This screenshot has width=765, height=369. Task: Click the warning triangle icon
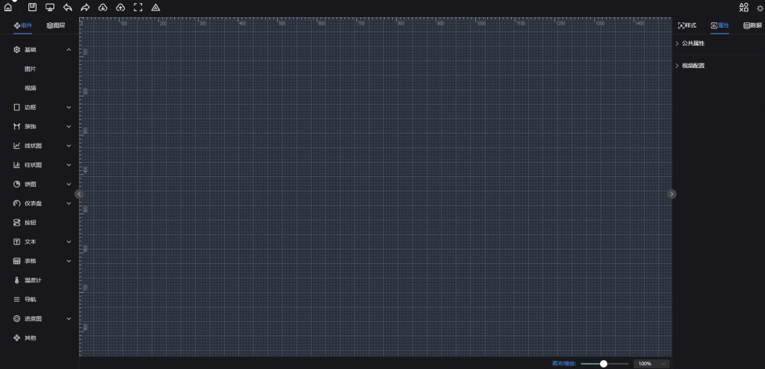click(x=155, y=7)
